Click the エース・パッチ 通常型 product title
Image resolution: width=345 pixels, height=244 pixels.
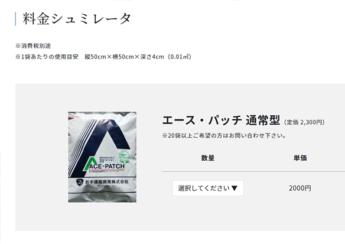coord(221,120)
